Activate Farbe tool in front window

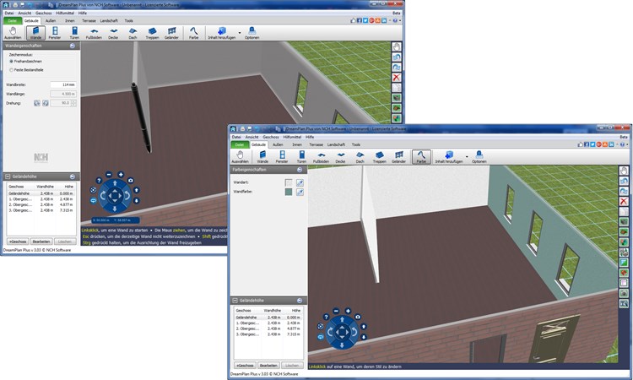(421, 157)
